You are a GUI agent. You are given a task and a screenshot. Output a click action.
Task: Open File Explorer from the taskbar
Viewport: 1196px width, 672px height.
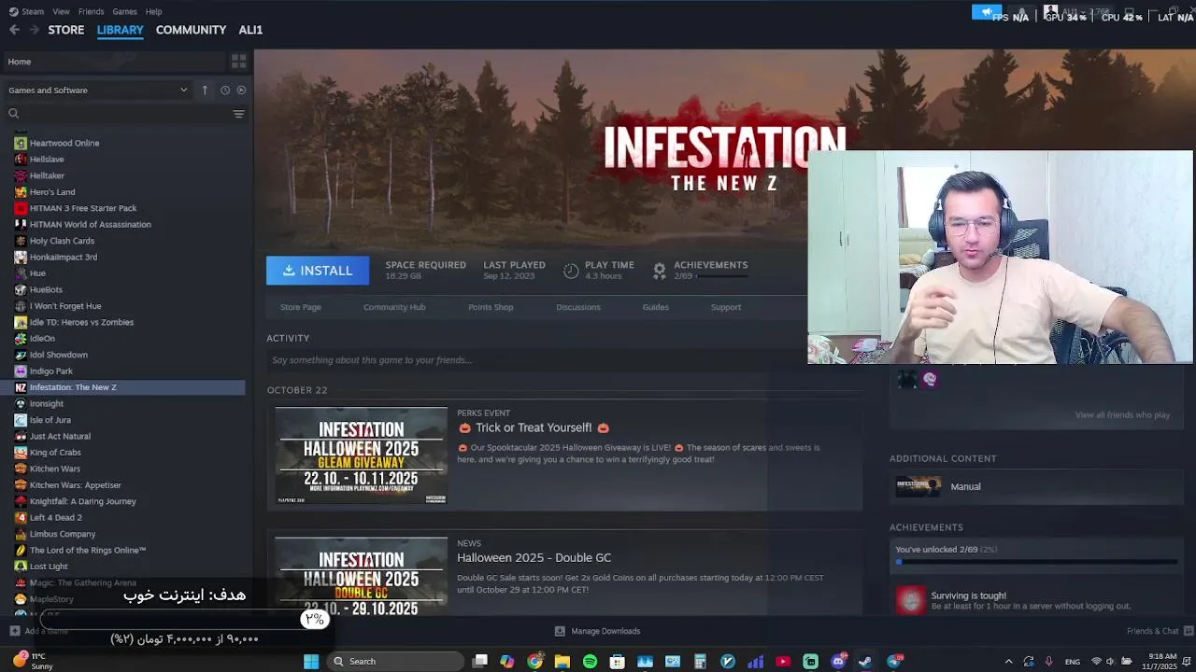(x=562, y=662)
